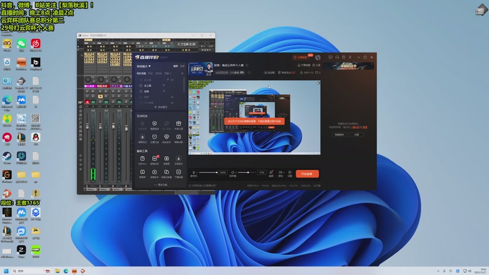Click the event banner in the live companion's top-right

[348, 66]
